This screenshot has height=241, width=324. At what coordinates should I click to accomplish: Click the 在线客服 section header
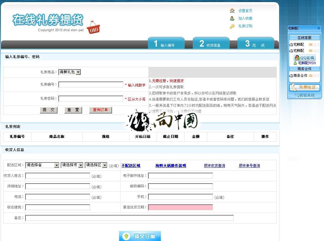(304, 38)
